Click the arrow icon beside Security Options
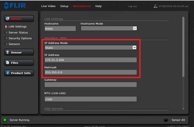The height and width of the screenshot is (127, 194). pos(6,38)
